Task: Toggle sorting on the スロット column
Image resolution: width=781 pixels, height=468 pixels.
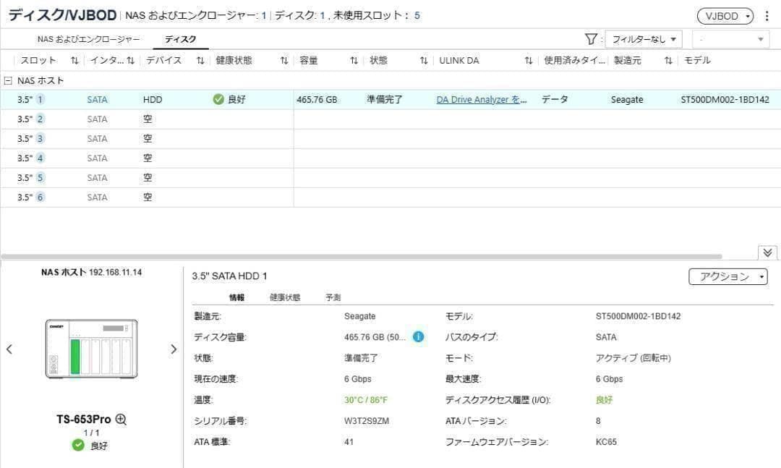Action: pyautogui.click(x=73, y=61)
